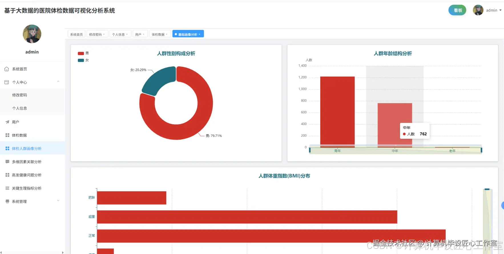Viewport: 504px width, 254px height.
Task: Click the grid icon beside 高发健康问题分析
Action: [x=7, y=175]
